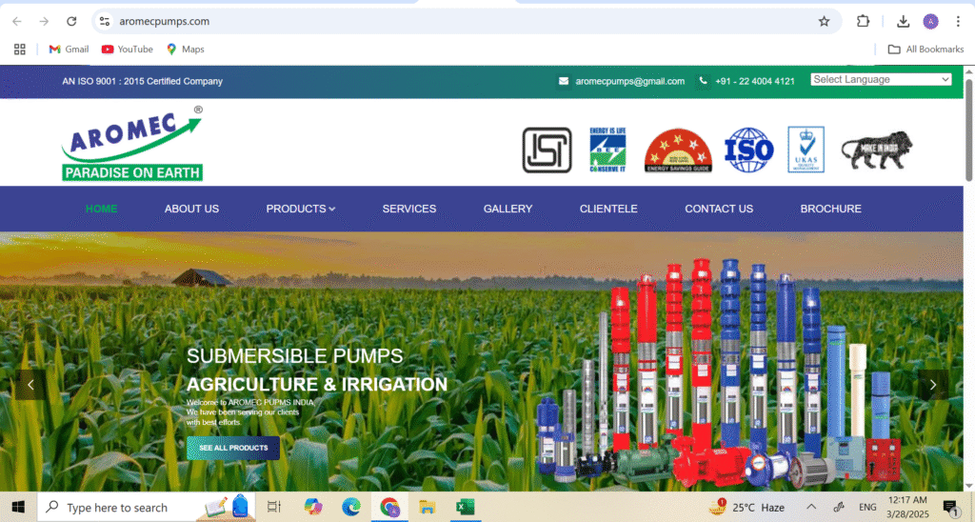975x522 pixels.
Task: Open the Gallery menu item
Action: (x=507, y=209)
